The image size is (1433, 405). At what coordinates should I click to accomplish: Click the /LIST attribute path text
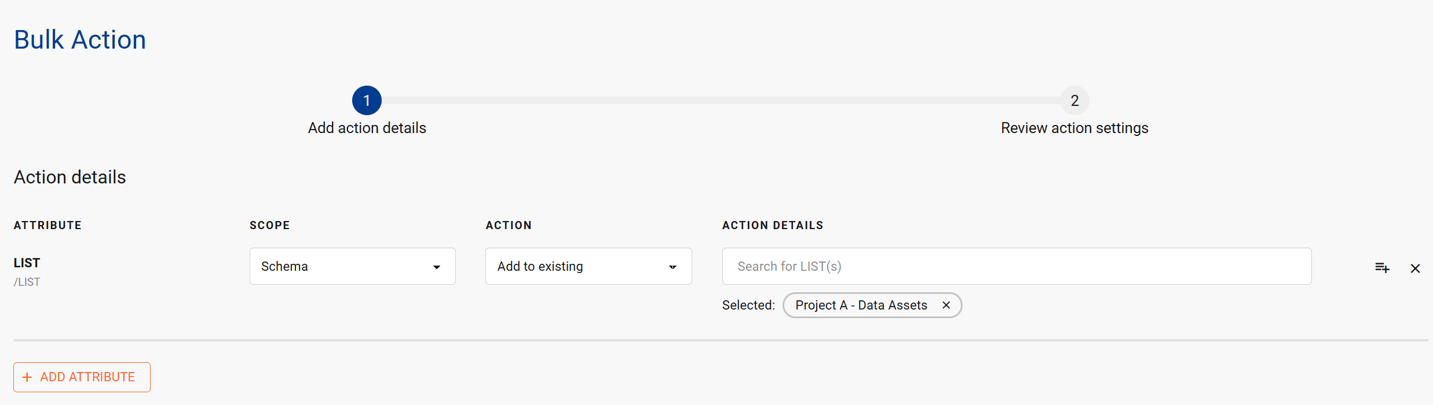pyautogui.click(x=27, y=282)
